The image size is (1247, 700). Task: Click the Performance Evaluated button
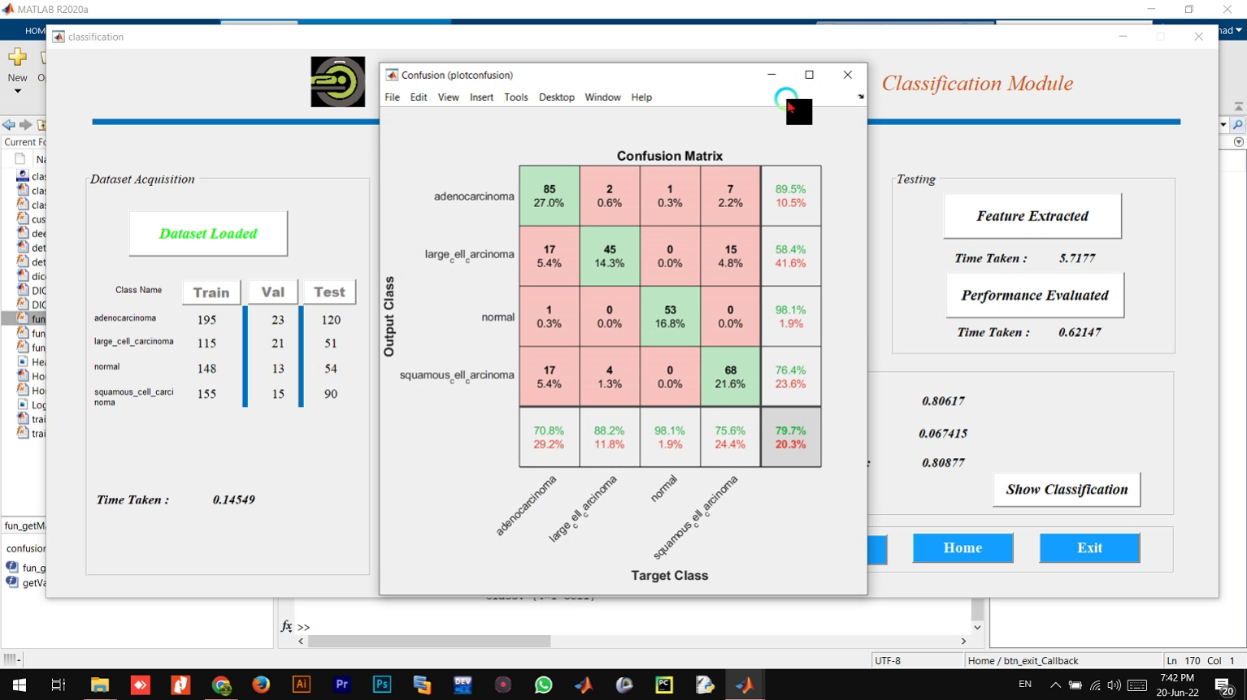(1035, 296)
